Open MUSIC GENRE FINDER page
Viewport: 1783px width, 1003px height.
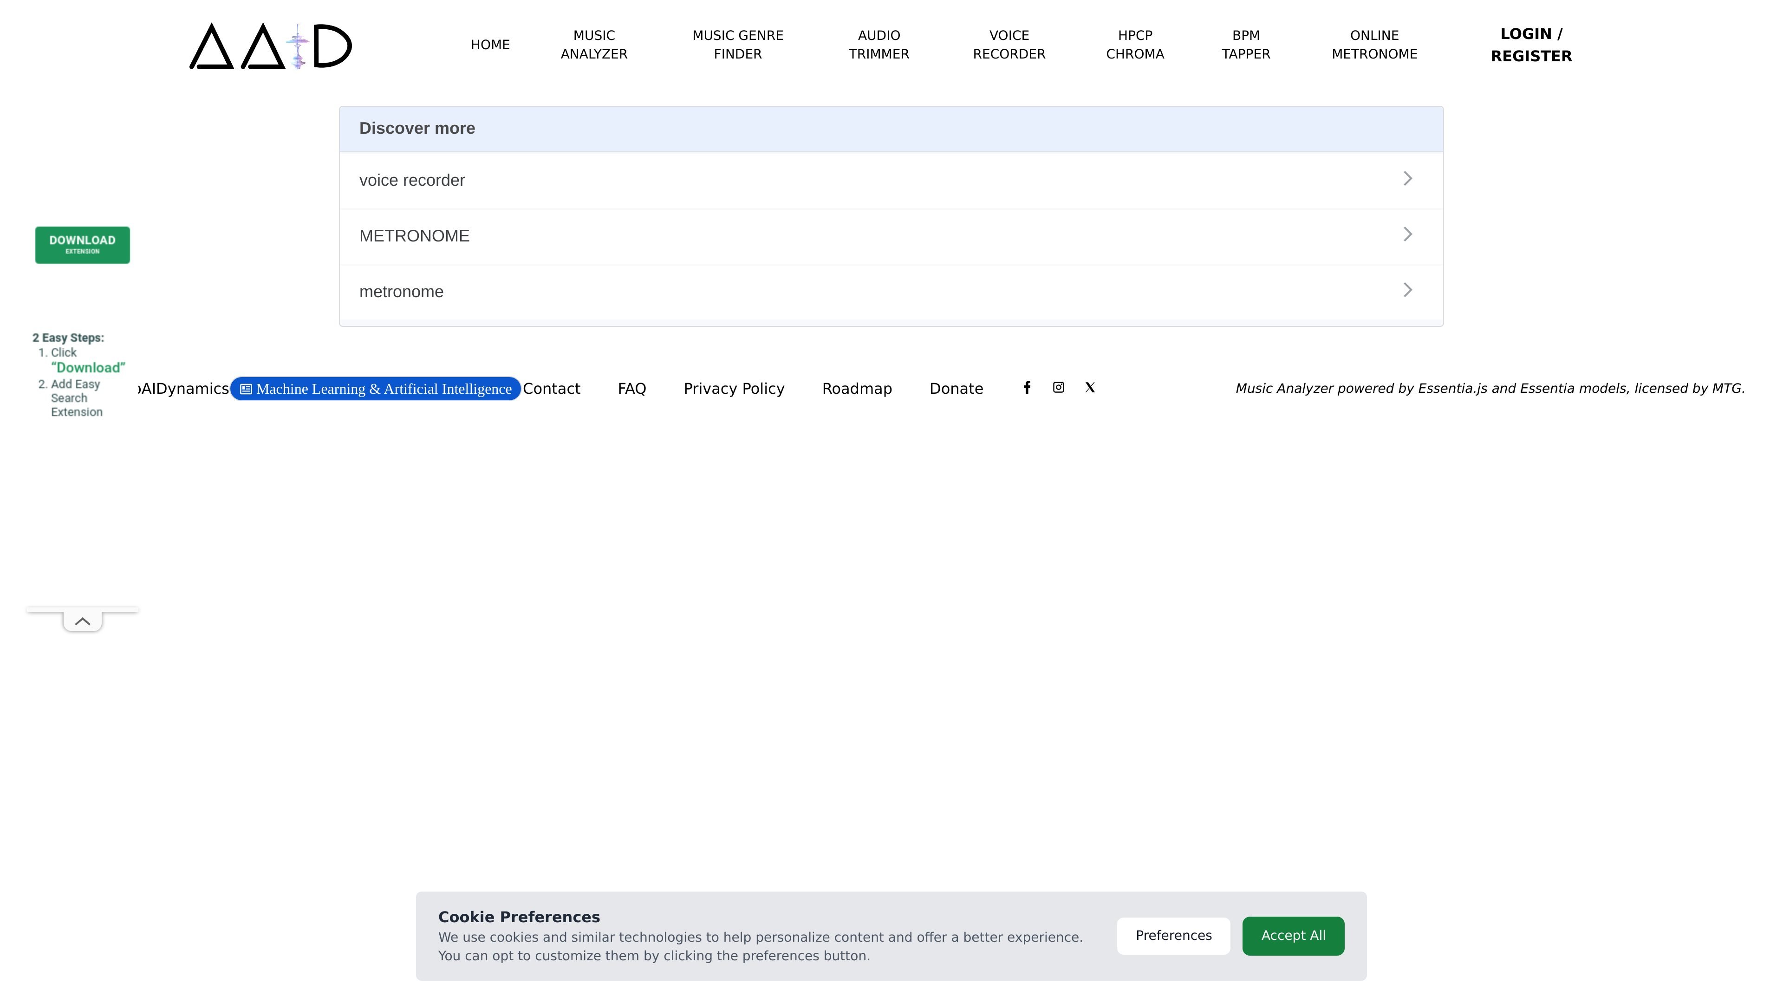pyautogui.click(x=738, y=44)
